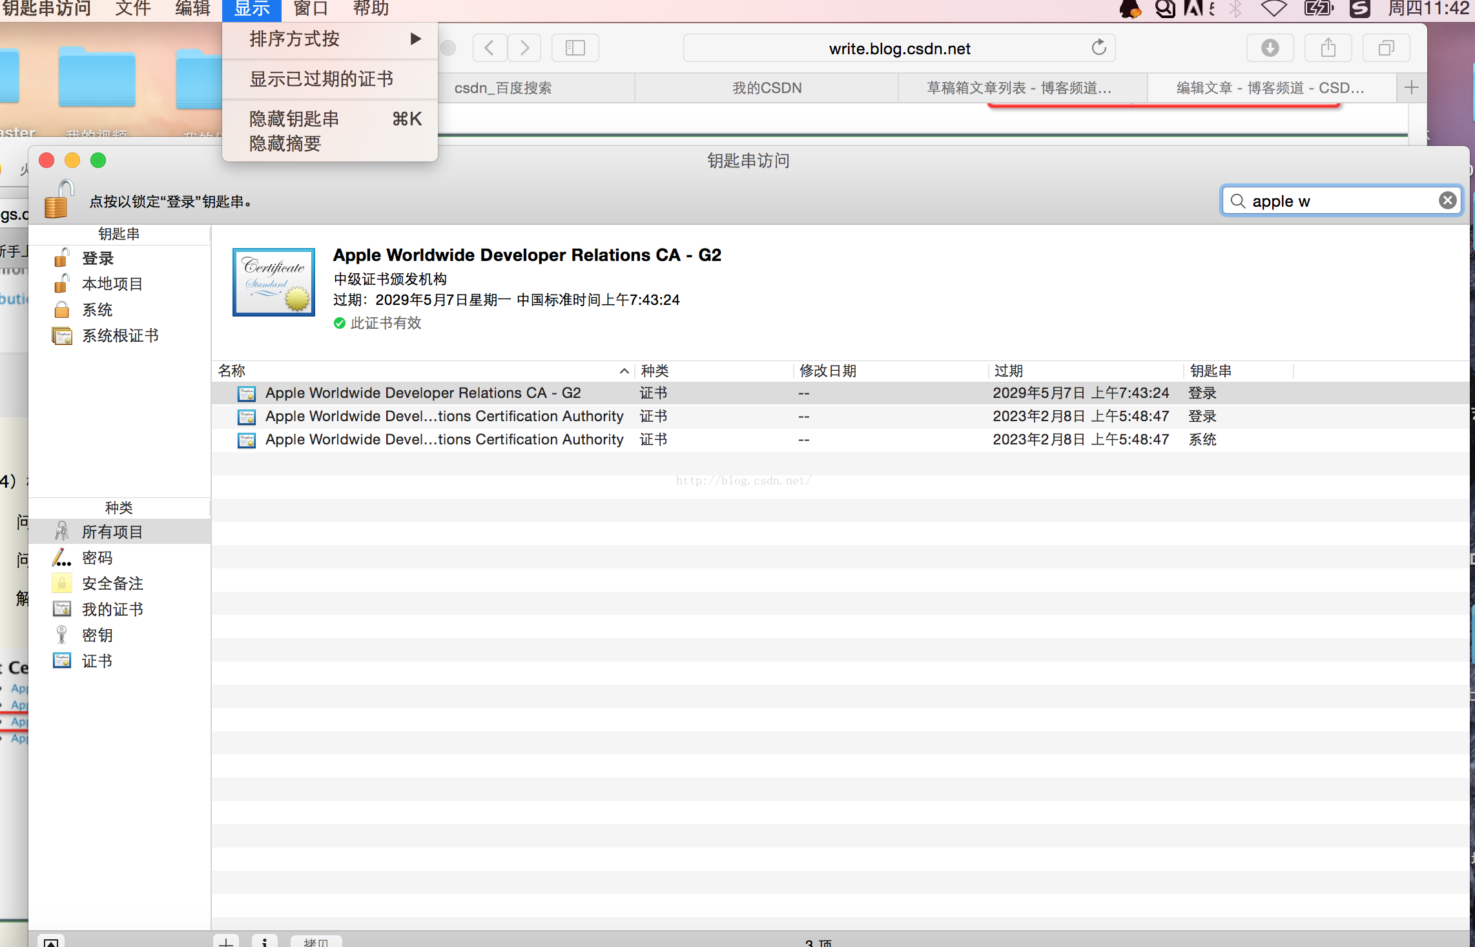Click the large certificate thumbnail in the summary
Screen dimensions: 1475x947
pyautogui.click(x=274, y=282)
